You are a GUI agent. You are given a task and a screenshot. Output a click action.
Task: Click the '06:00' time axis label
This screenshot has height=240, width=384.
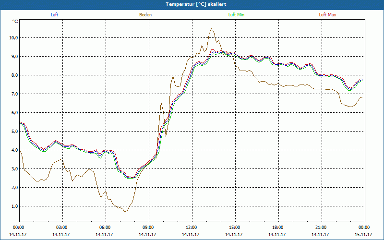[x=106, y=228]
